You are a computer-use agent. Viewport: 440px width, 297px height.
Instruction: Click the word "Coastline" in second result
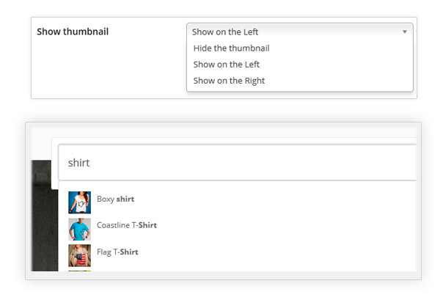pos(114,225)
